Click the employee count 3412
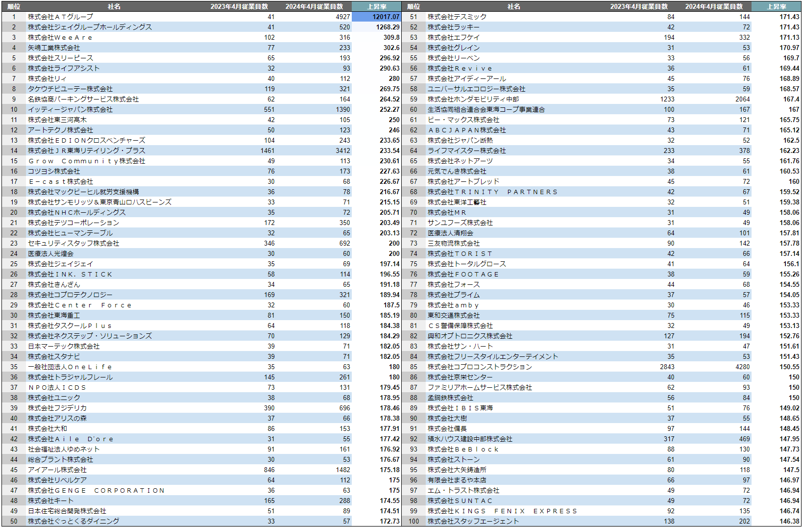This screenshot has height=527, width=802. click(x=343, y=151)
